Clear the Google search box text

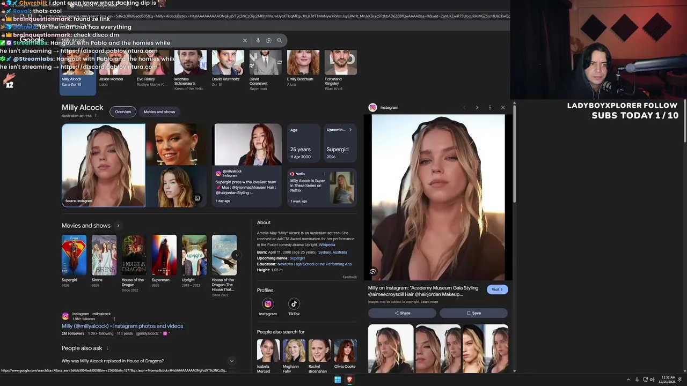(245, 40)
